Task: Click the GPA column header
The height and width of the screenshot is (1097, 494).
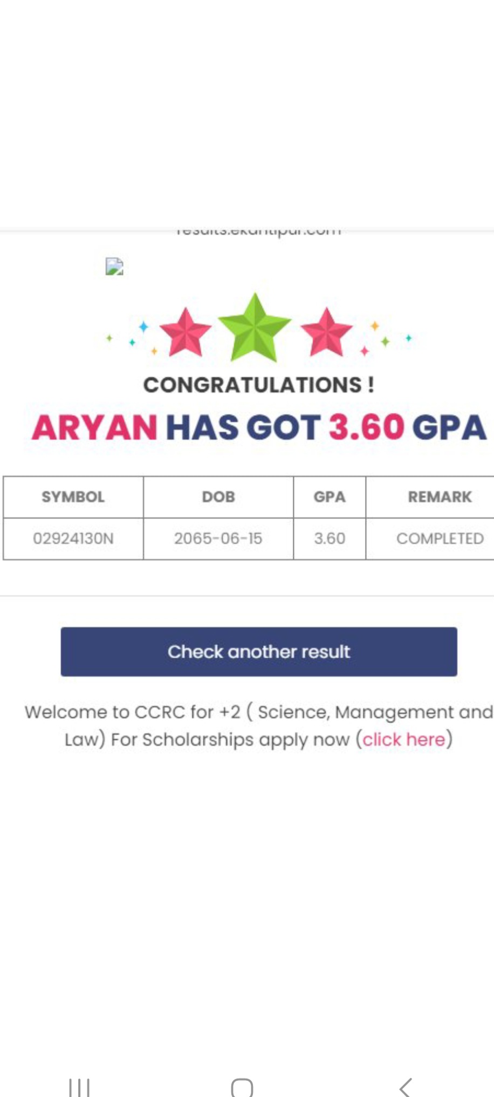Action: pos(330,497)
